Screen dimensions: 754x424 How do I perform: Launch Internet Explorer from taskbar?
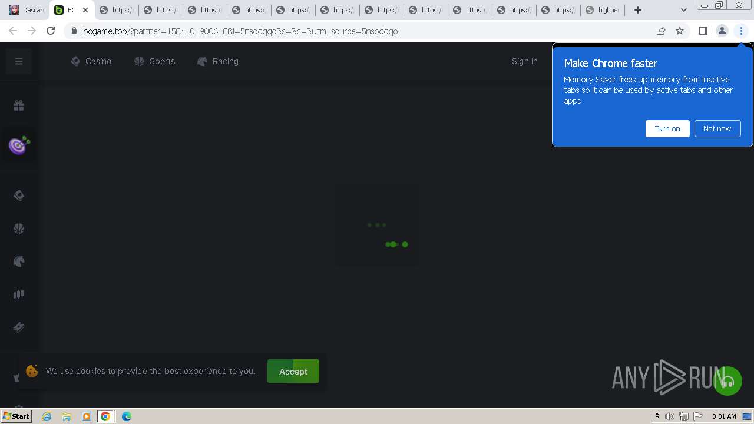pos(47,416)
